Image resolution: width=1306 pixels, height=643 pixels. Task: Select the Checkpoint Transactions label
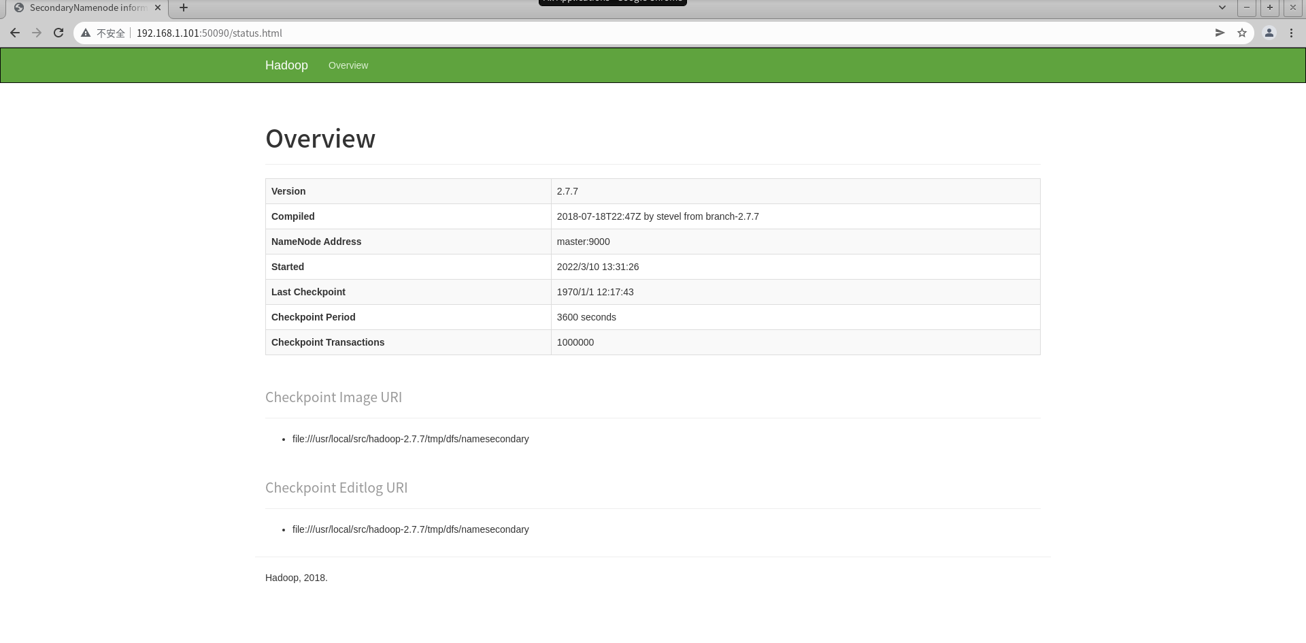coord(328,342)
